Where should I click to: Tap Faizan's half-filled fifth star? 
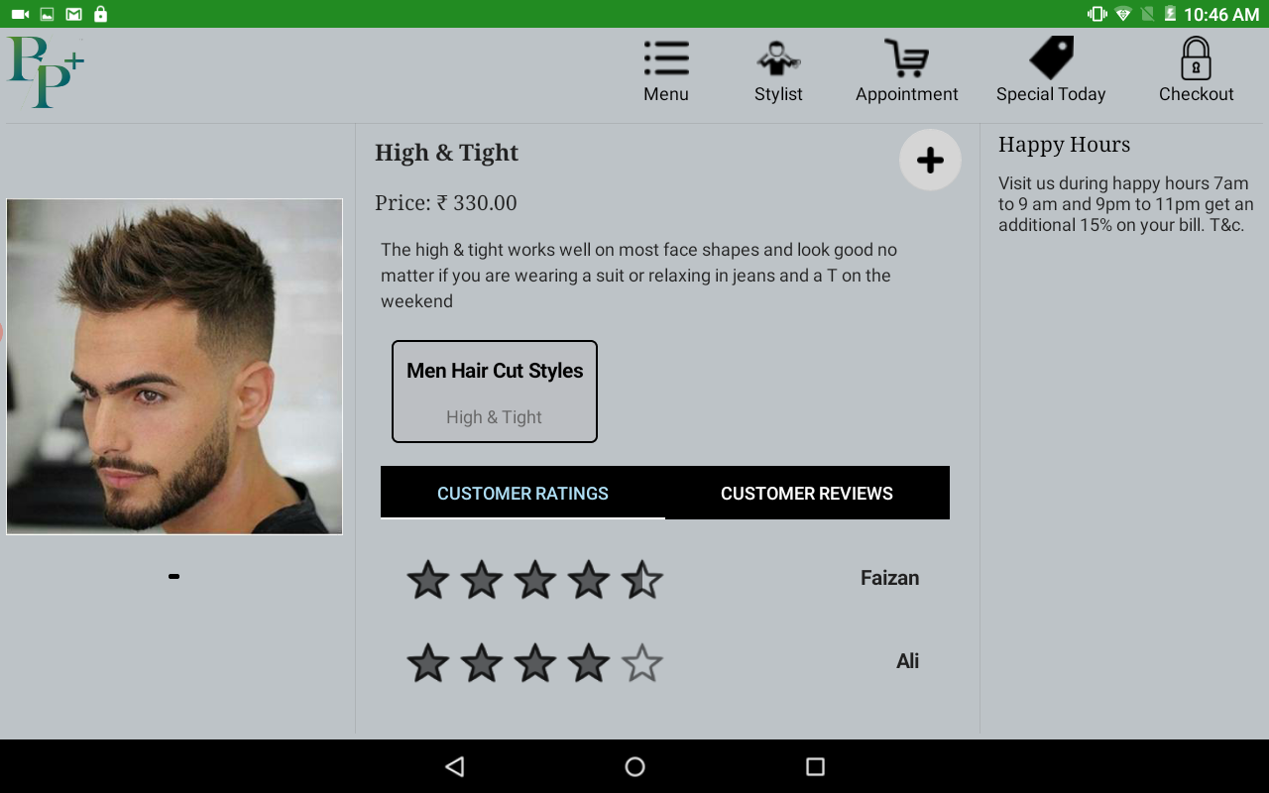point(641,580)
